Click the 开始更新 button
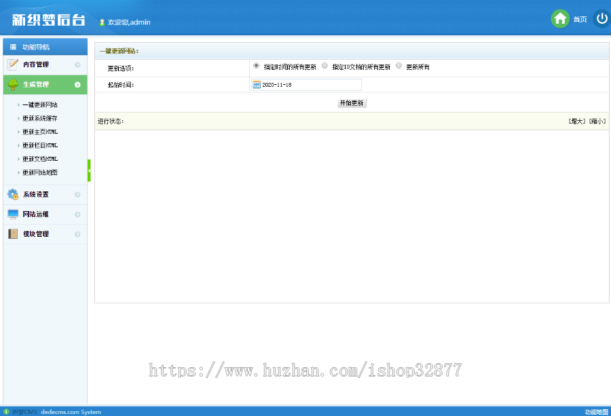This screenshot has height=416, width=611. (x=352, y=103)
